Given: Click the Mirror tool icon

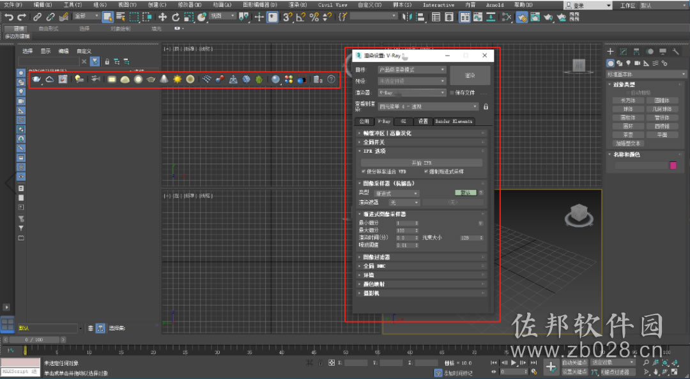Looking at the screenshot, I should pos(407,17).
